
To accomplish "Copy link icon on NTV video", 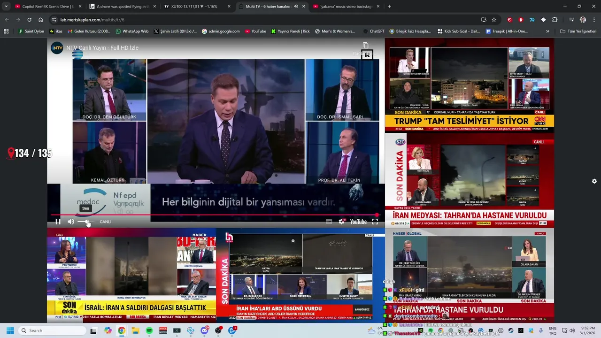I will pyautogui.click(x=365, y=46).
